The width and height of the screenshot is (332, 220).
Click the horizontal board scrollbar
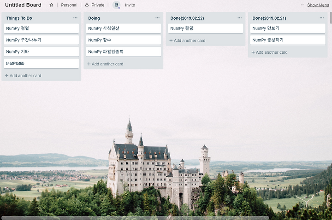coord(135,218)
